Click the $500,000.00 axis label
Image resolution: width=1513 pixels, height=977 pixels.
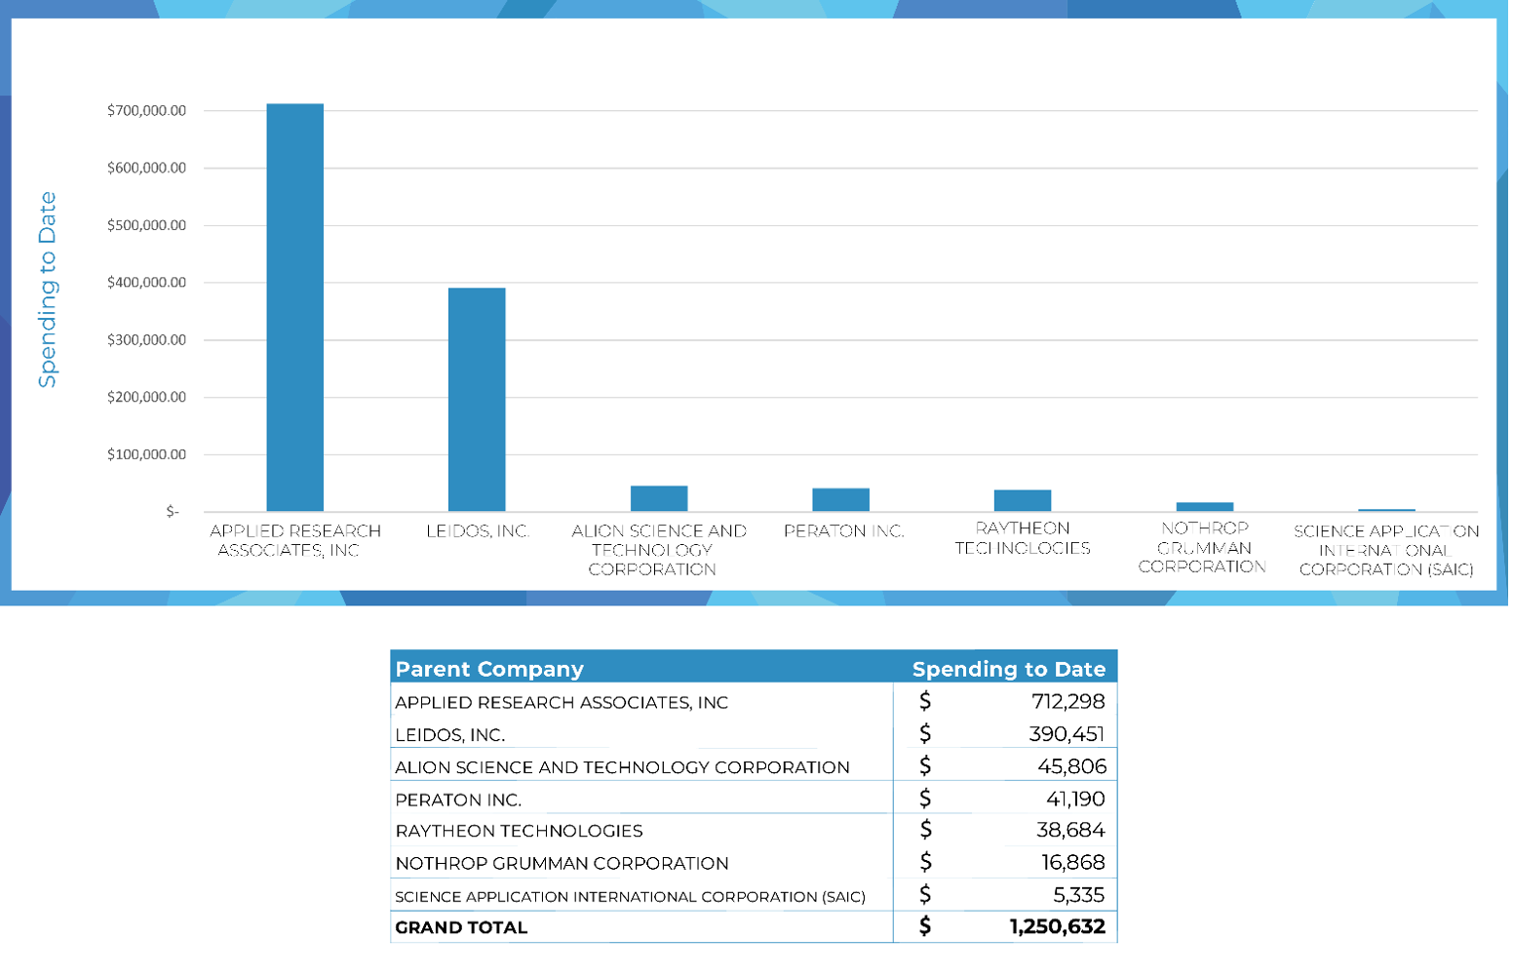point(146,225)
